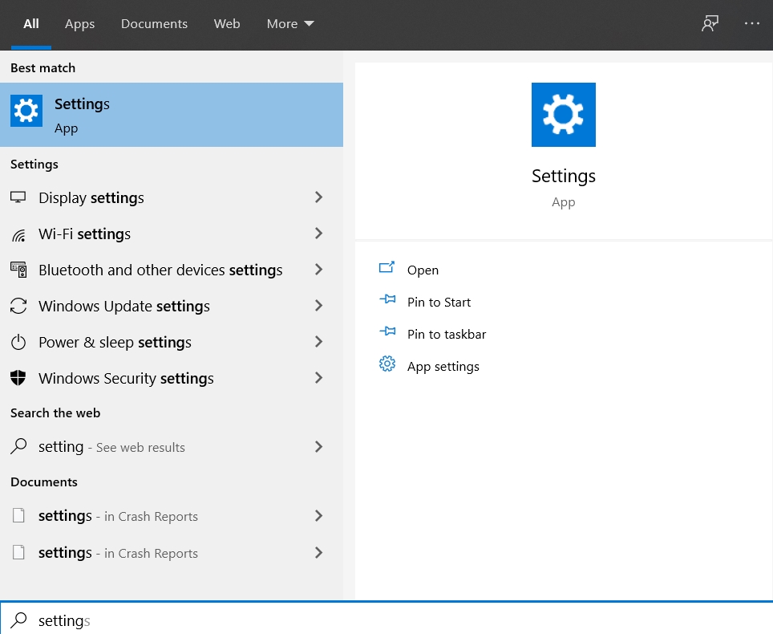Viewport: 773px width, 634px height.
Task: Open App settings link
Action: pyautogui.click(x=443, y=367)
